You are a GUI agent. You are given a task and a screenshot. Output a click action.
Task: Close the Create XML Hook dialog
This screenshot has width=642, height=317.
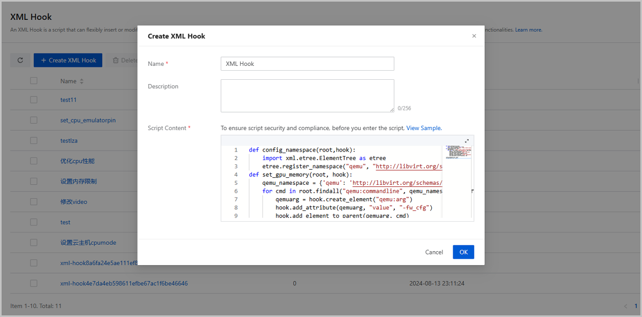[474, 36]
